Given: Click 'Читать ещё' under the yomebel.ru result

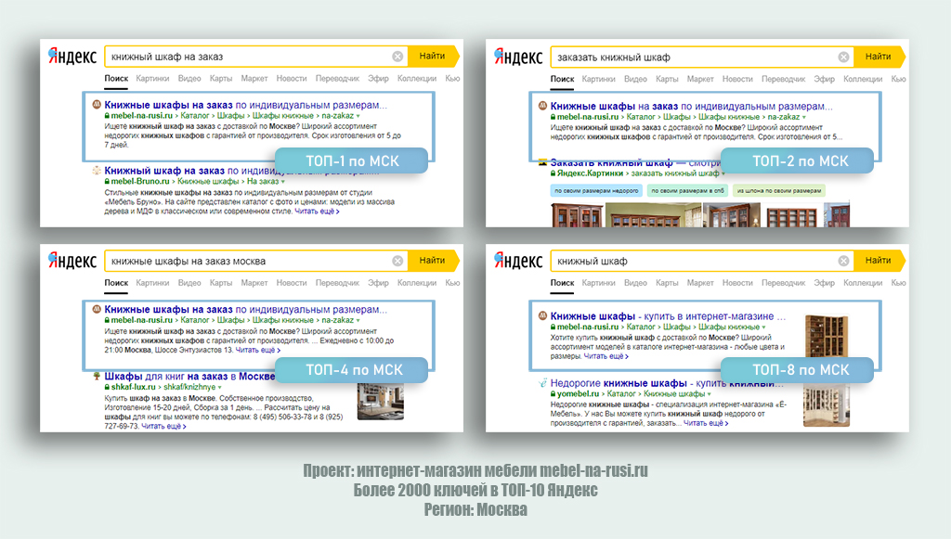Looking at the screenshot, I should [x=706, y=423].
